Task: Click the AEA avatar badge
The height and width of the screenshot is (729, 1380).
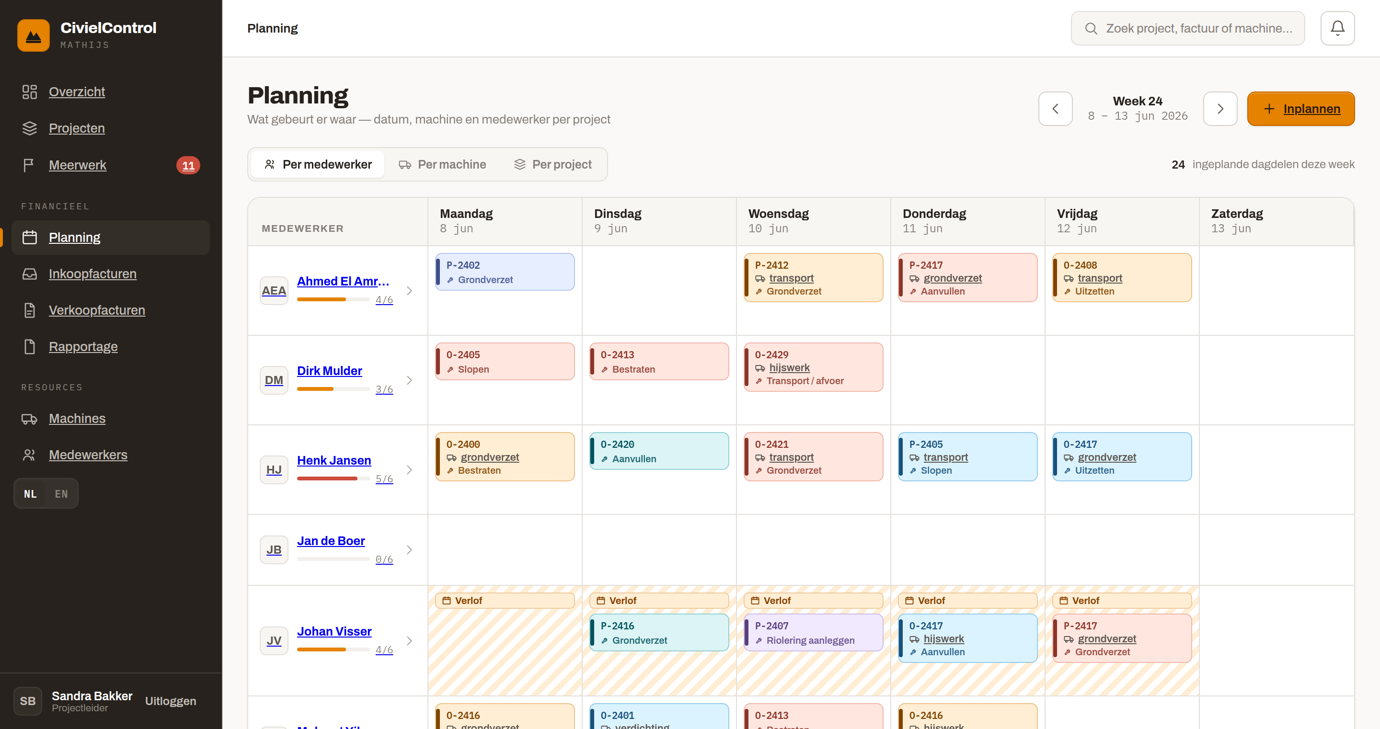Action: click(x=274, y=290)
